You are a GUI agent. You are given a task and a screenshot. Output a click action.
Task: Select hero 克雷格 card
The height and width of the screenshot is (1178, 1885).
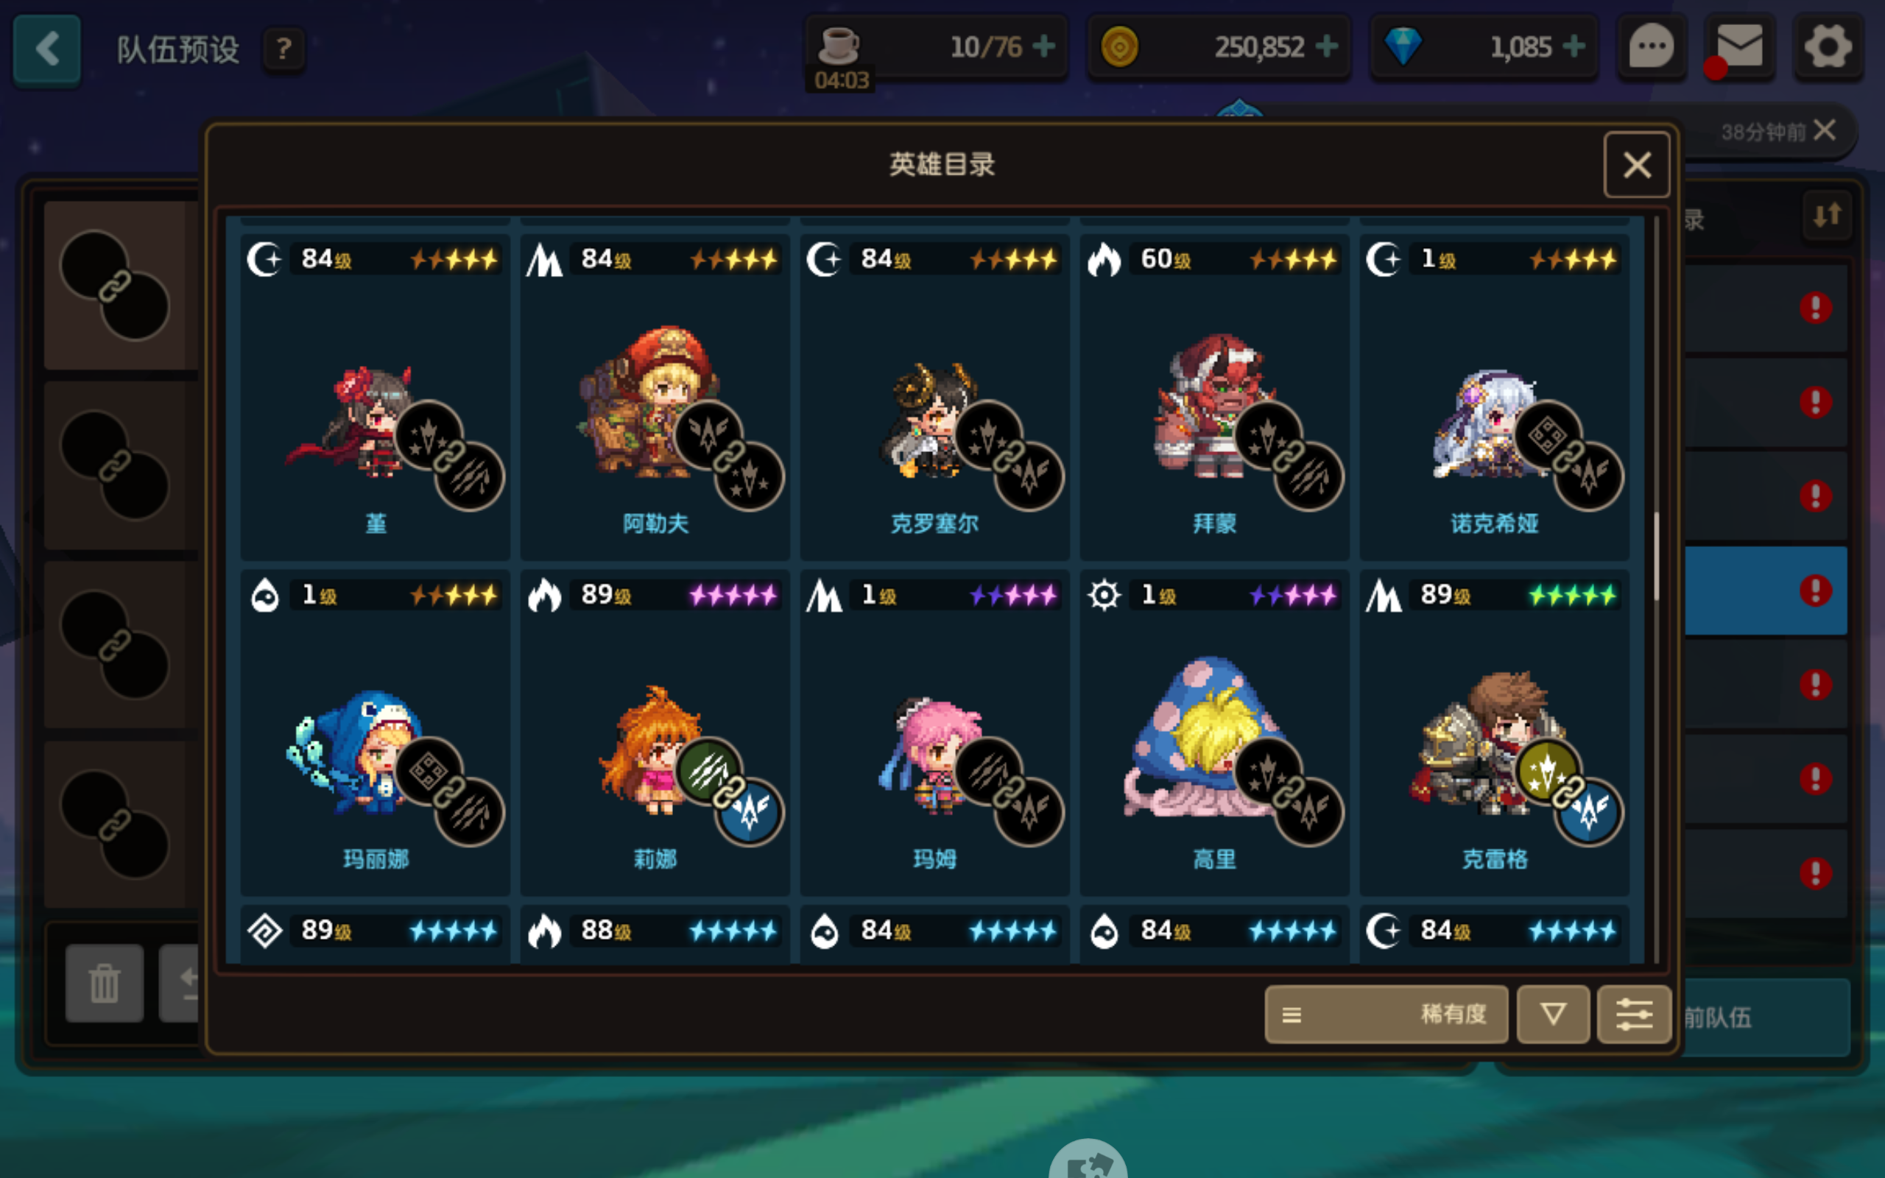point(1494,733)
